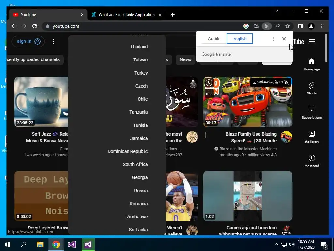Screen dimensions: 334x251
Task: Click add to queue icon on Blaze thumbnail
Action: (209, 93)
